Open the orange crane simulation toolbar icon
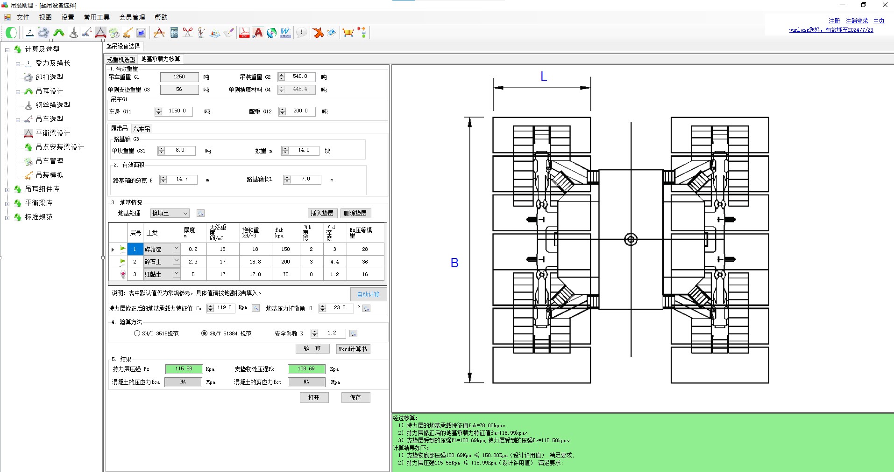 click(x=128, y=33)
